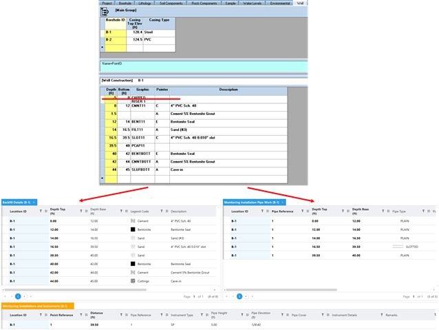Filter Instruments grid Point Reference column
439x330 pixels.
pos(81,315)
